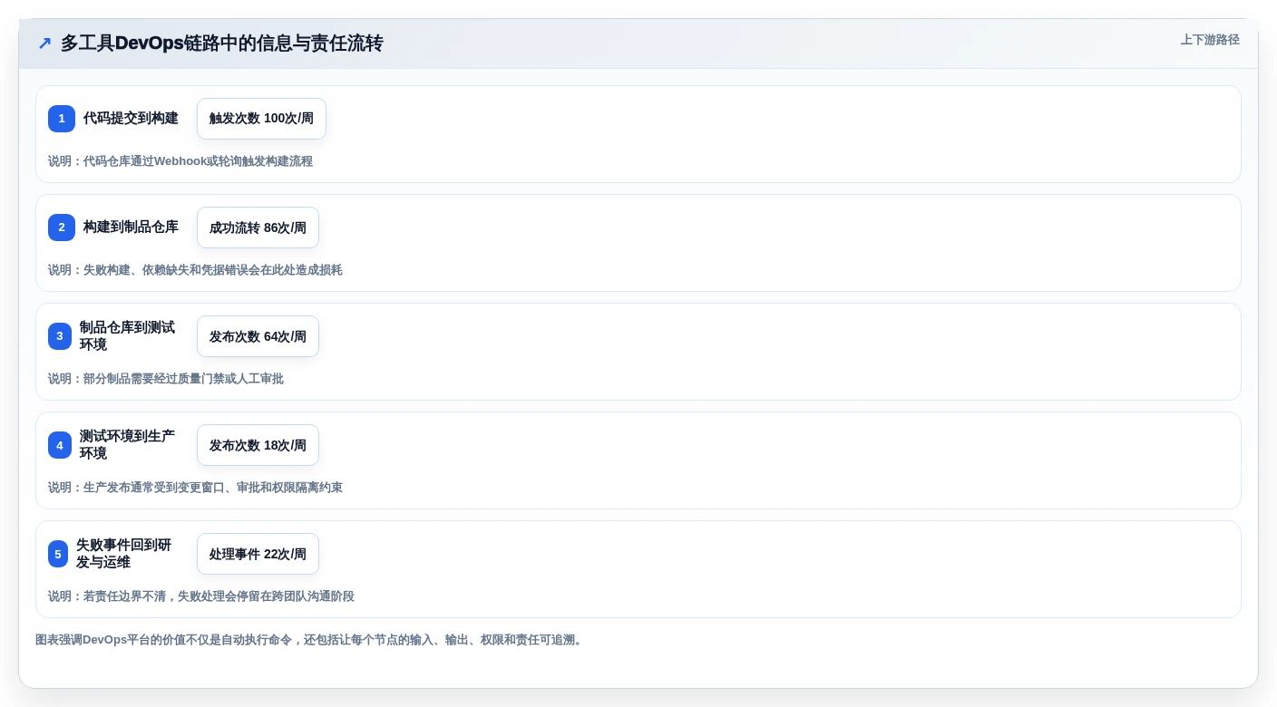Image resolution: width=1277 pixels, height=707 pixels.
Task: Click the footer summary starting 图表强调DevOps平台
Action: click(x=310, y=640)
